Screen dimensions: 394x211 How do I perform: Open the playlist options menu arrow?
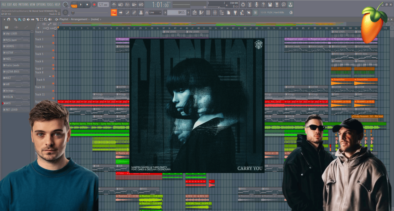(x=4, y=19)
